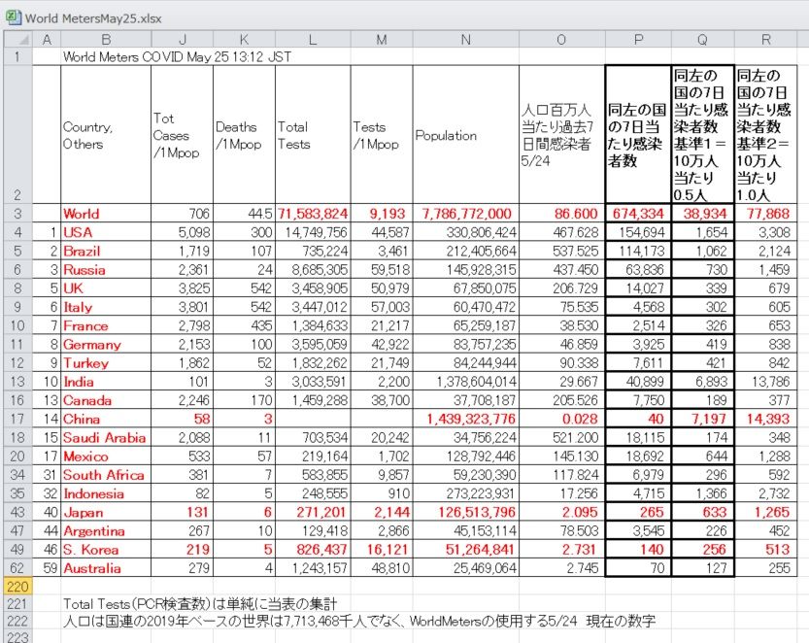809x643 pixels.
Task: Select the Deaths /1Mpop header cell
Action: pos(244,135)
